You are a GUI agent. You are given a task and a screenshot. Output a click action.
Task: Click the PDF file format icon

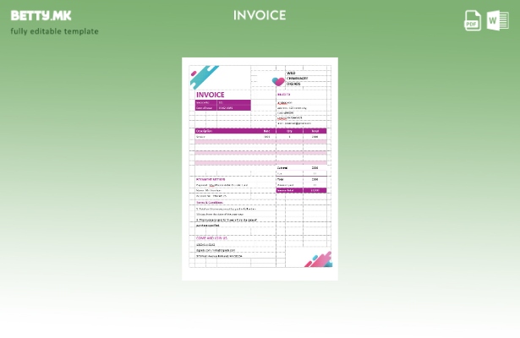473,20
